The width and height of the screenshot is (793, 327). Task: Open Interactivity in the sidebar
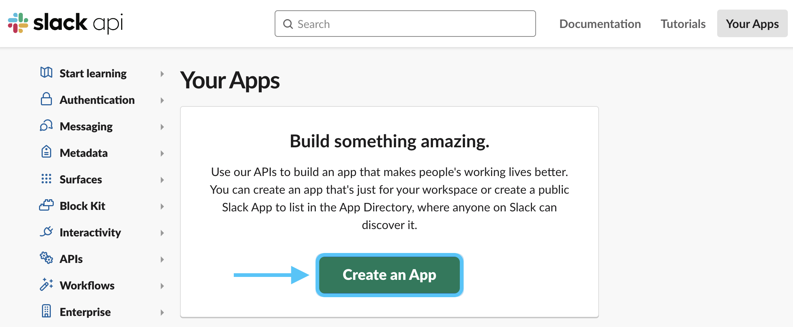pyautogui.click(x=90, y=233)
